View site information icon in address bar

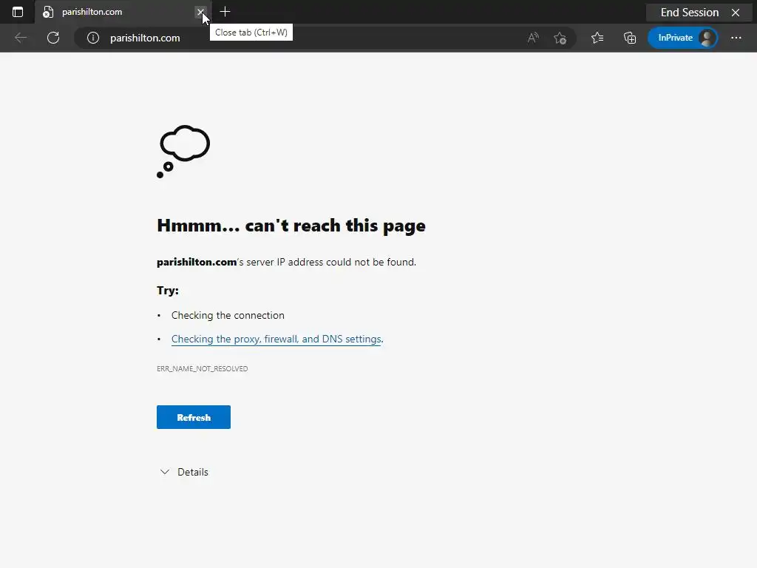click(x=92, y=38)
